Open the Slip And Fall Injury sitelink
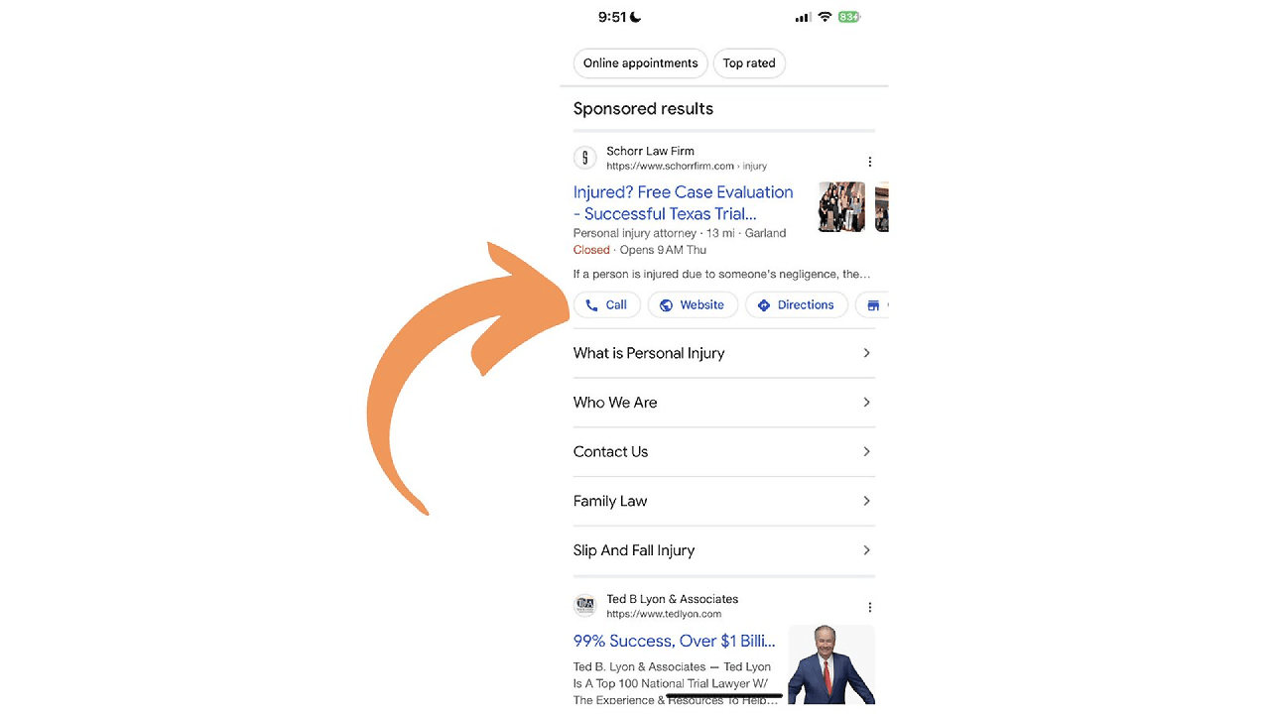The height and width of the screenshot is (714, 1270). tap(634, 550)
